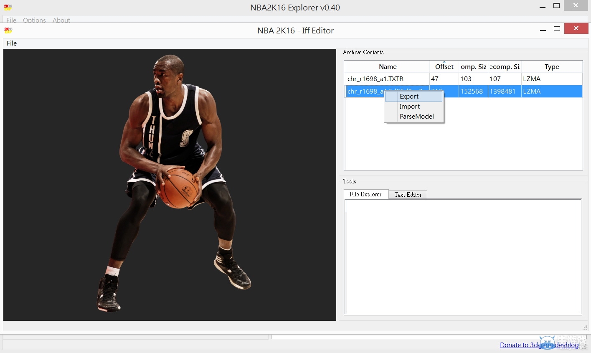
Task: Switch to the File Explorer tab
Action: click(x=366, y=194)
